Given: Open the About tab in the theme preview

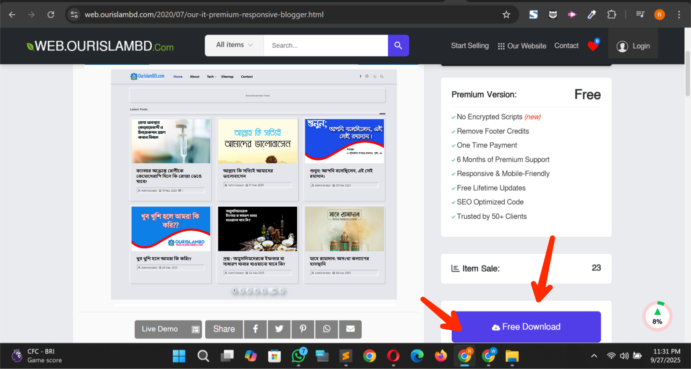Looking at the screenshot, I should tap(194, 77).
